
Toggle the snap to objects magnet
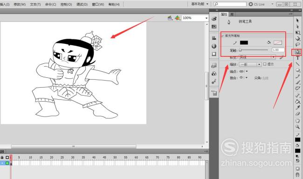pos(297,174)
